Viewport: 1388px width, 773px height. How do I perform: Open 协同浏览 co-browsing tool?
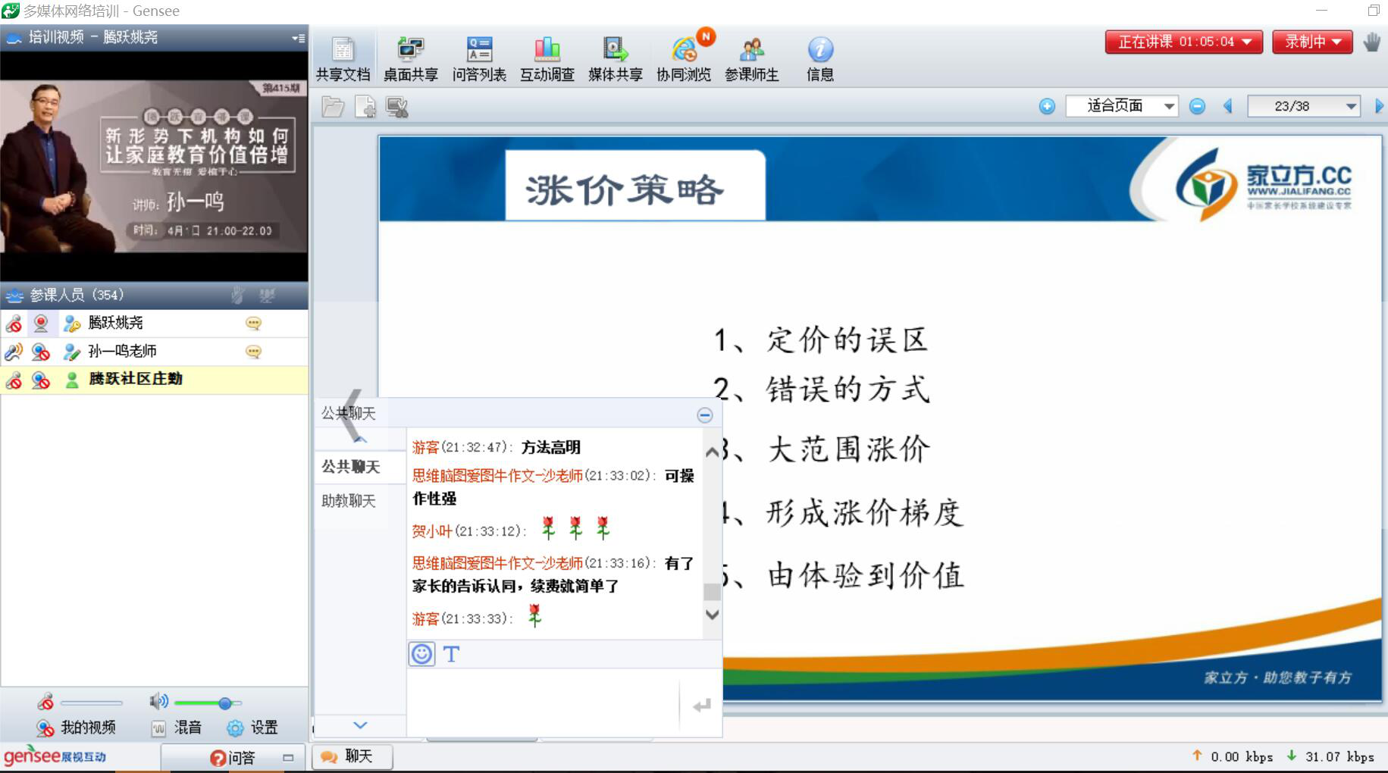point(683,58)
